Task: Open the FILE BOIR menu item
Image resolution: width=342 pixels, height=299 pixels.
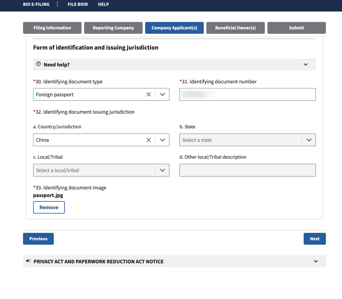Action: click(x=78, y=4)
